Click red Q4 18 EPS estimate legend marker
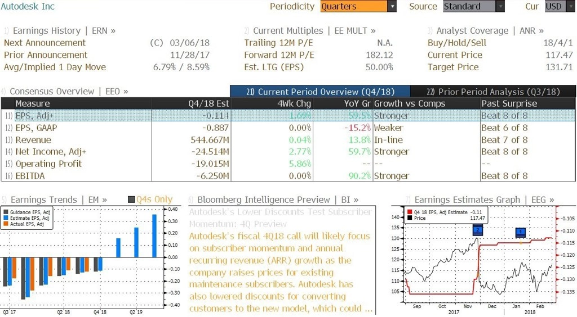 pos(410,212)
